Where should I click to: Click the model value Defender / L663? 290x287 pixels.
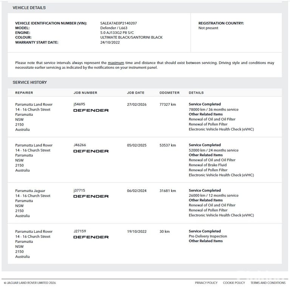[x=114, y=28]
